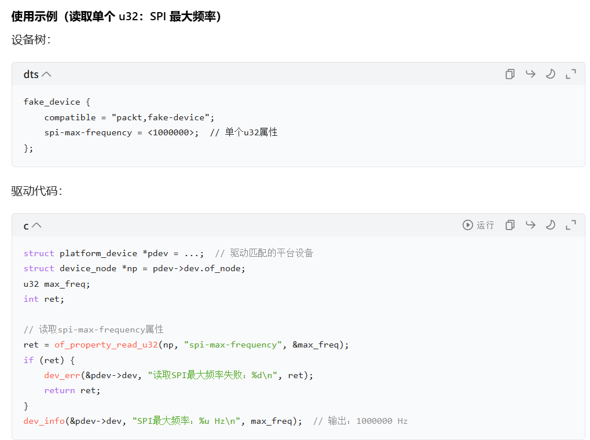This screenshot has width=590, height=440.
Task: Collapse the C code block chevron
Action: [x=36, y=225]
